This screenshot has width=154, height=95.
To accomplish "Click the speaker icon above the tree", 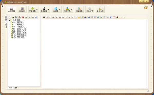I will tap(33, 17).
